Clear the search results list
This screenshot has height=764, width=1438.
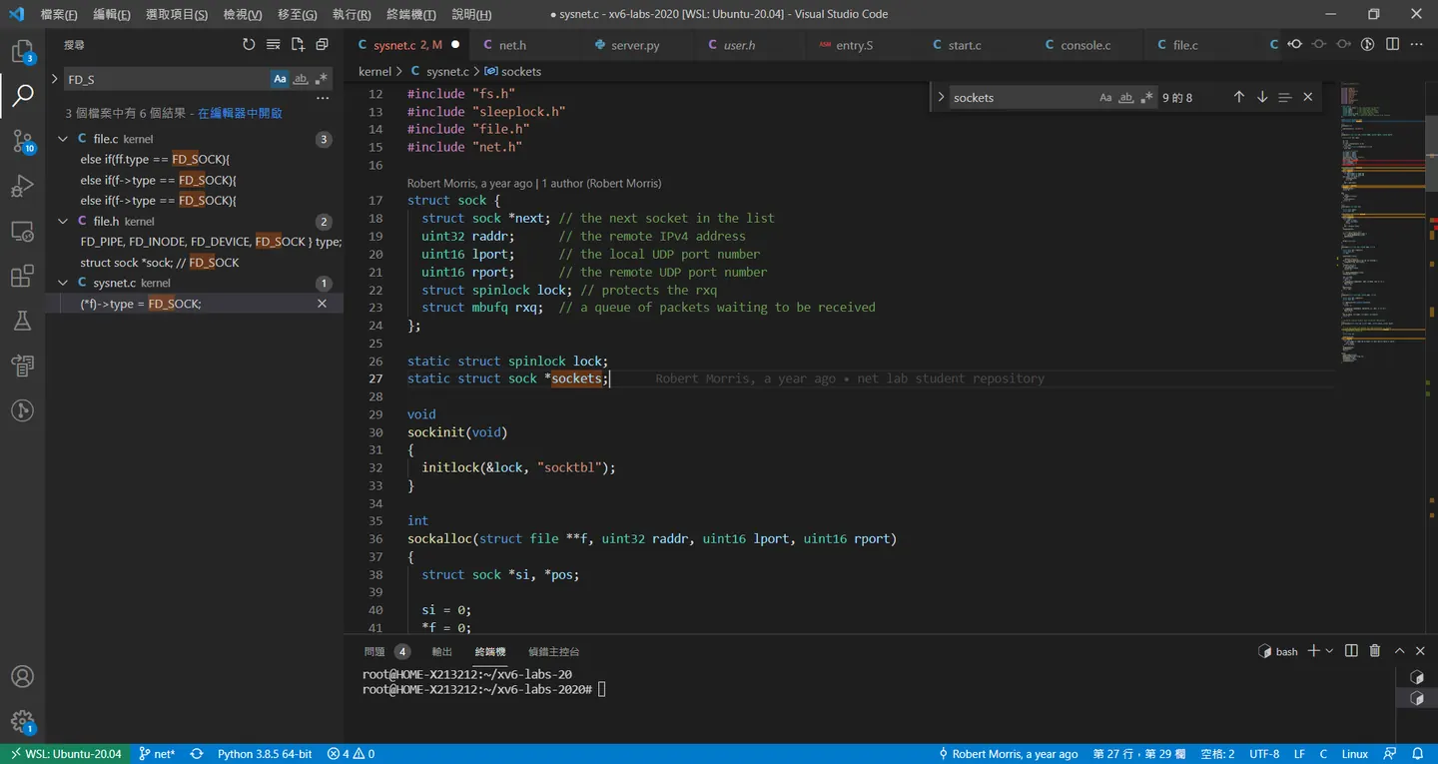[x=273, y=45]
